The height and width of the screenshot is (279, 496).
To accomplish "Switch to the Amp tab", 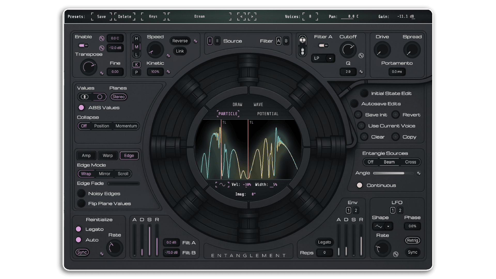I will [86, 156].
